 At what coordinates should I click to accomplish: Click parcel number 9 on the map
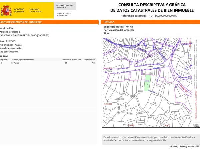(x=142, y=86)
